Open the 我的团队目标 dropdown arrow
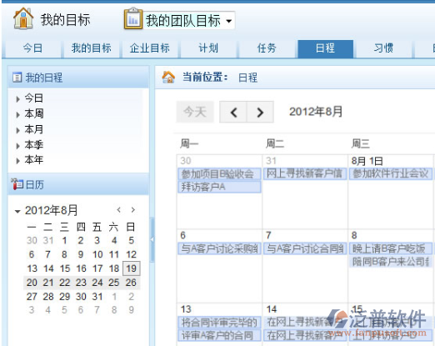 coord(229,21)
